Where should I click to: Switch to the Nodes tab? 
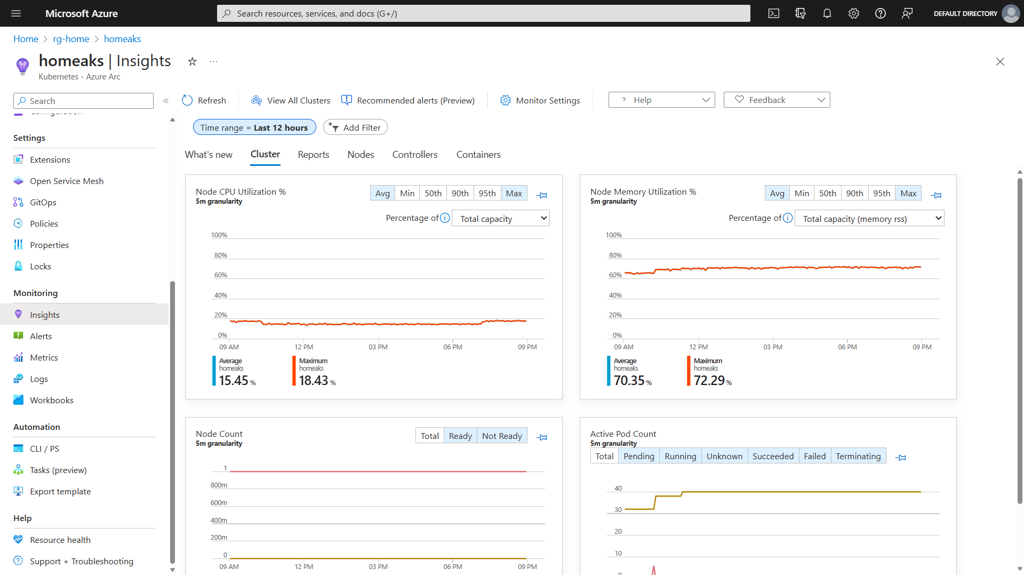(x=361, y=155)
